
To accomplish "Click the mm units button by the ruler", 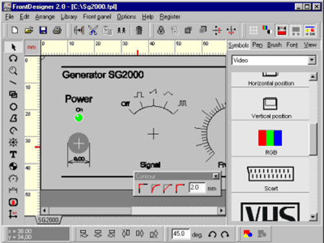I will coord(32,47).
